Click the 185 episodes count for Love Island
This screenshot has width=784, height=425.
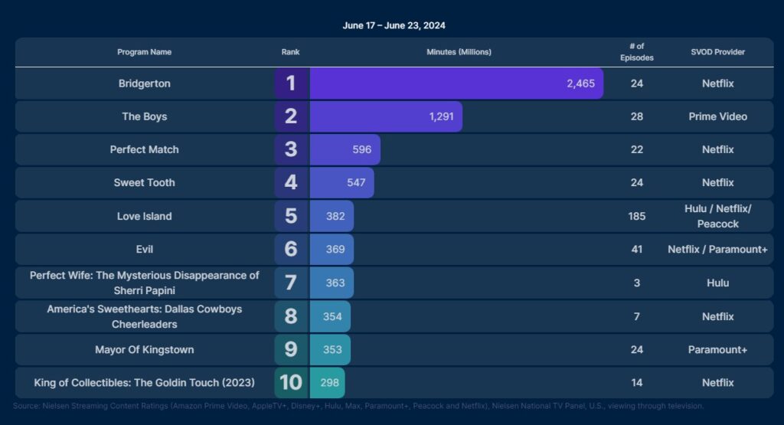point(636,216)
